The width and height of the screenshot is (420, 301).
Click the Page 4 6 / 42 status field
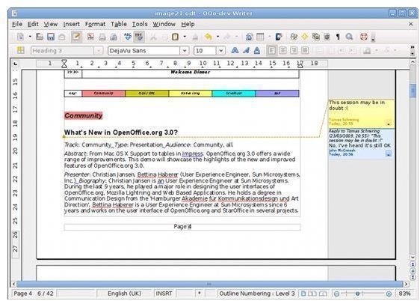34,294
